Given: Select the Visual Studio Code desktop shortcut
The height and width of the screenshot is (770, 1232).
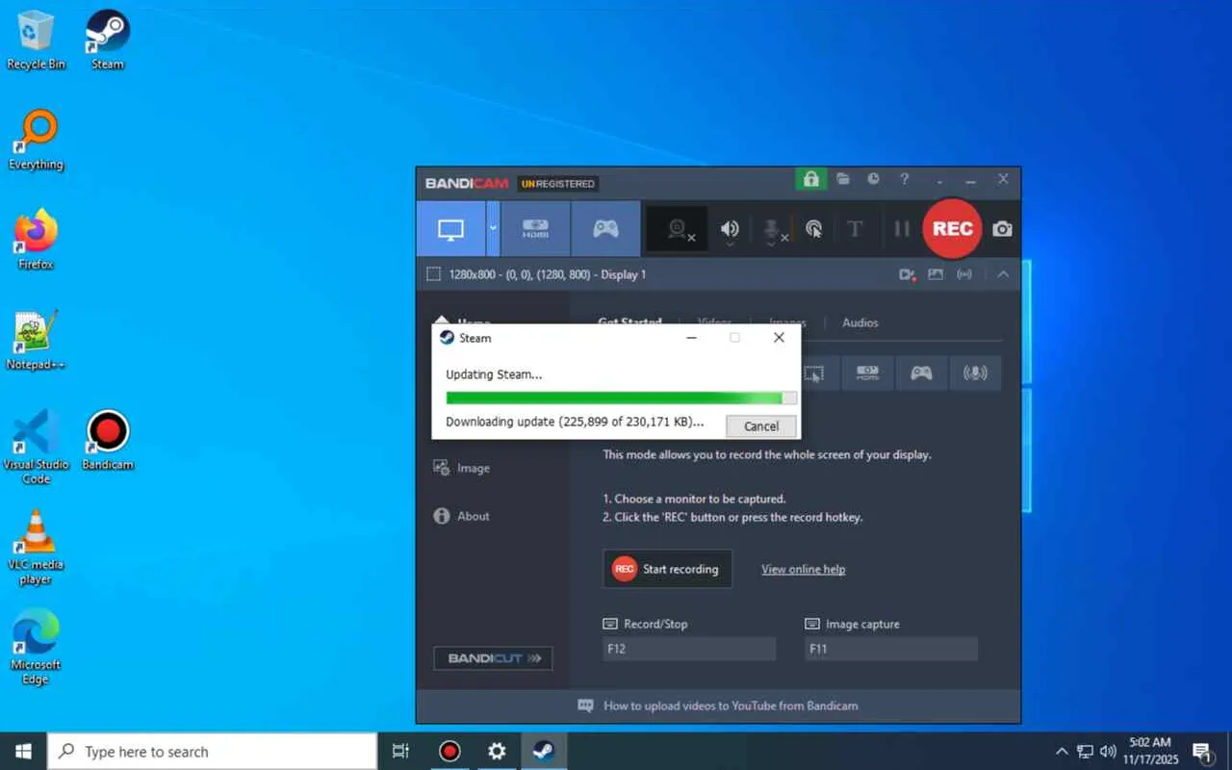Looking at the screenshot, I should point(37,447).
